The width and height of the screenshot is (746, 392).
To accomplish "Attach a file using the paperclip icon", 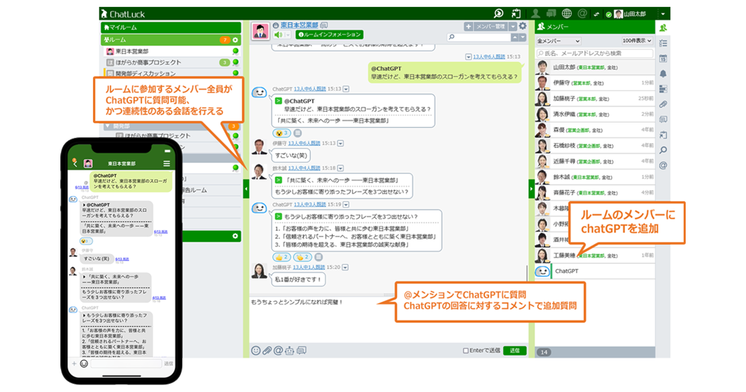I will pyautogui.click(x=267, y=351).
